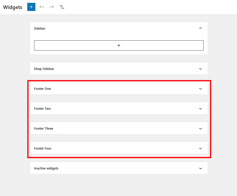This screenshot has height=196, width=237.
Task: Click the Footer Three header row
Action: click(x=119, y=128)
